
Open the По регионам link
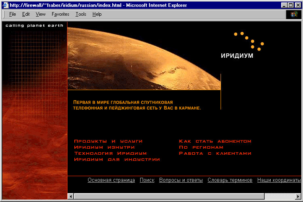(x=201, y=147)
